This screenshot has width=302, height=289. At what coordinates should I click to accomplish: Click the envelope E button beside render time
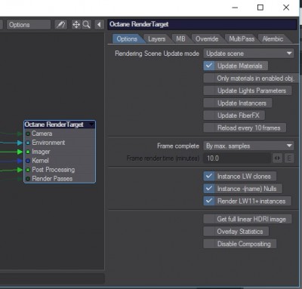[289, 158]
